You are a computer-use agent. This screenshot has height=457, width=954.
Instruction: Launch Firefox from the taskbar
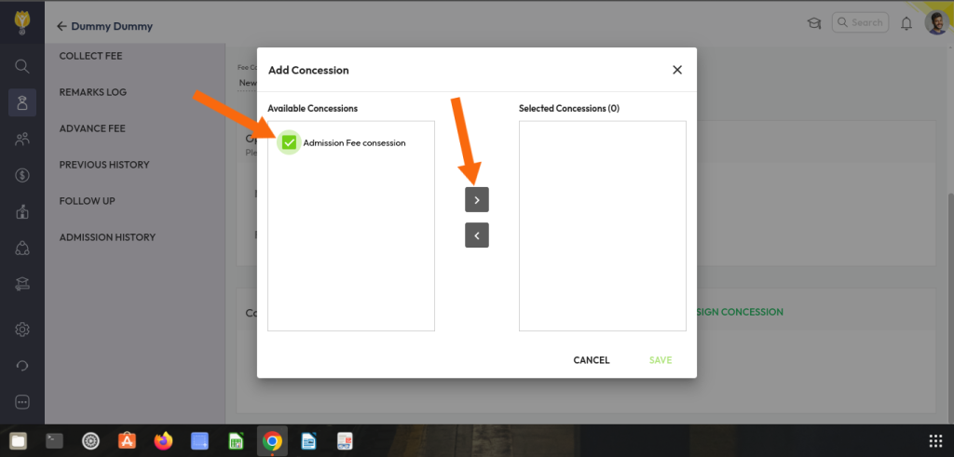click(164, 441)
